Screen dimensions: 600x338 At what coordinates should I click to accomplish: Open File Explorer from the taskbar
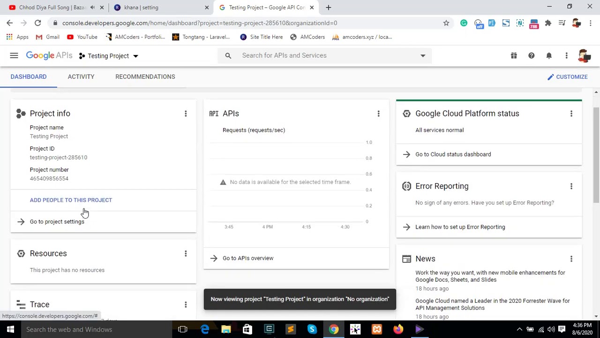coord(226,330)
